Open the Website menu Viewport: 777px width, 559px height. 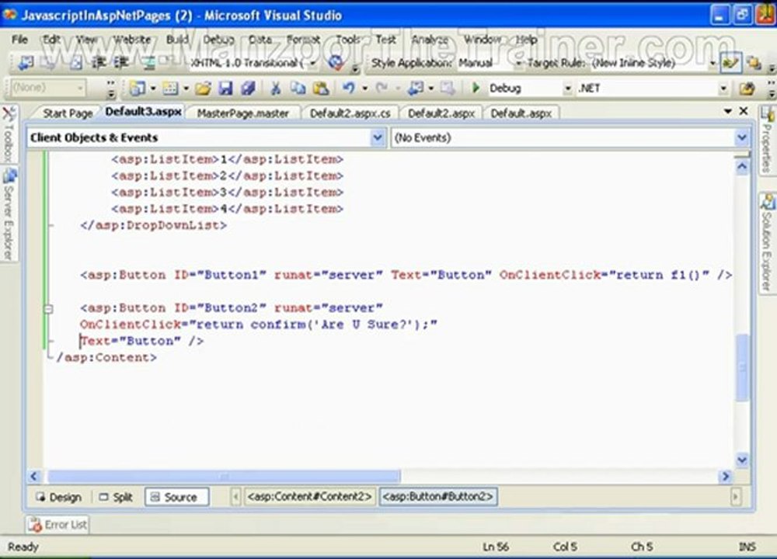click(132, 39)
